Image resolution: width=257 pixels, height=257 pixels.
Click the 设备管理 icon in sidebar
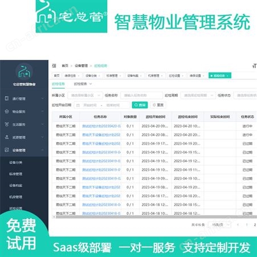(x=7, y=150)
